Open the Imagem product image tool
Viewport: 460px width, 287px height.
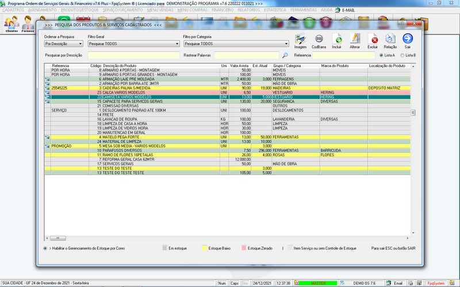[x=301, y=39]
